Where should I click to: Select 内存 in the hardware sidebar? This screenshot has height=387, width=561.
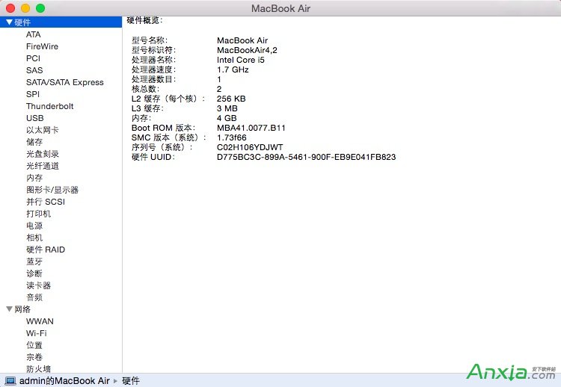(x=34, y=178)
